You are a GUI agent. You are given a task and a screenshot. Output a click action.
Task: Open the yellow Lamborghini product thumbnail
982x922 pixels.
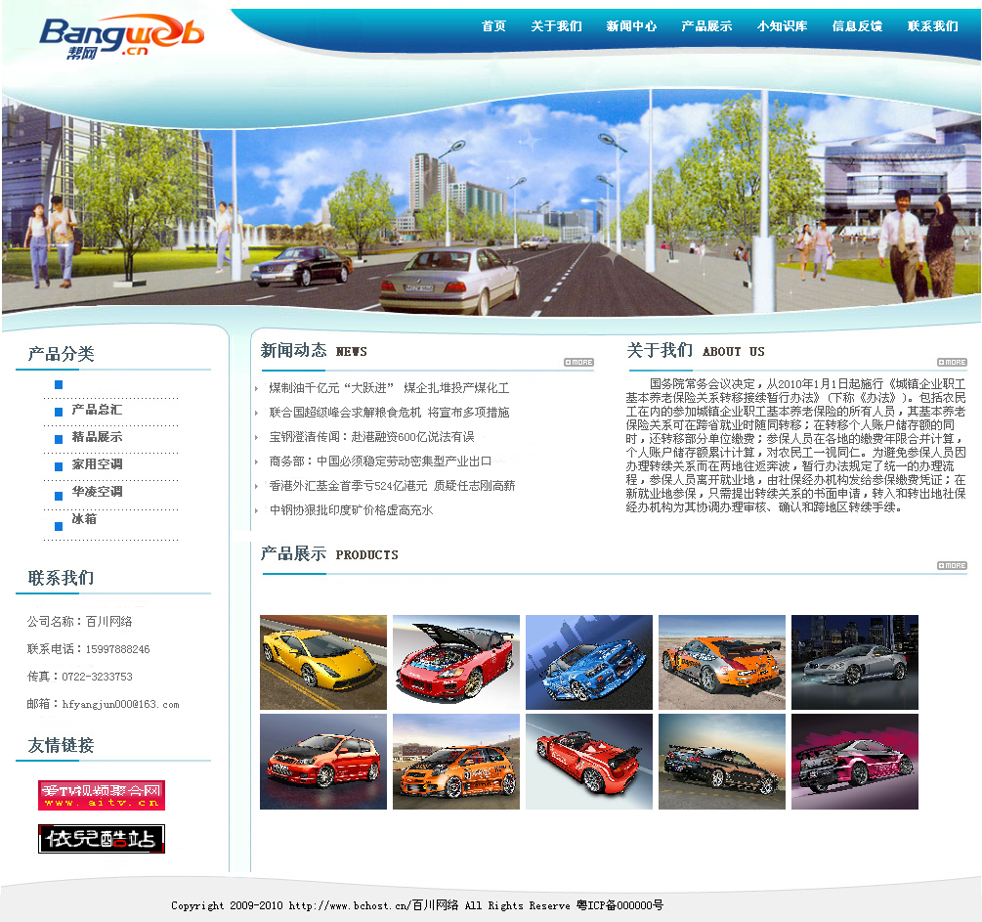[x=323, y=662]
